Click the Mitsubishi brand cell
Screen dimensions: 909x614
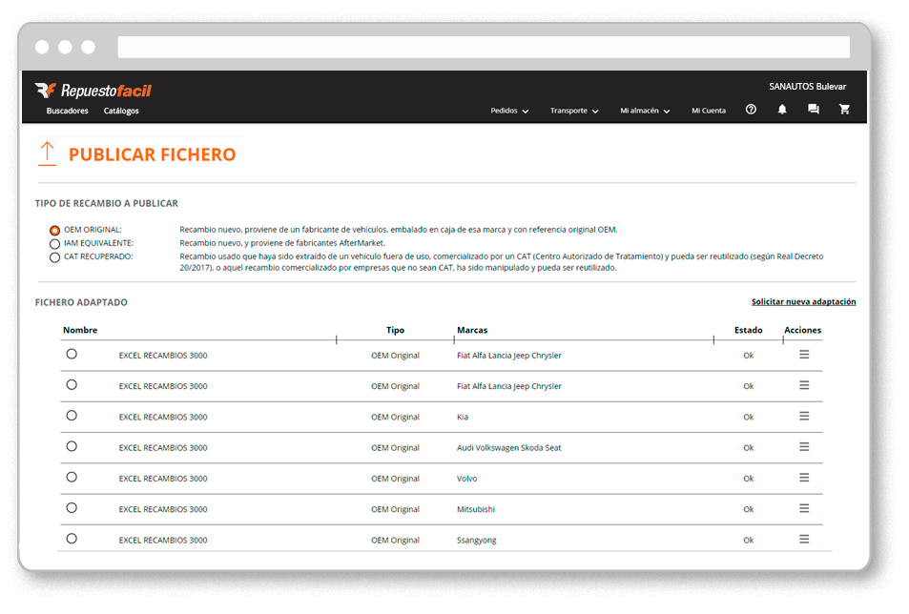(476, 509)
